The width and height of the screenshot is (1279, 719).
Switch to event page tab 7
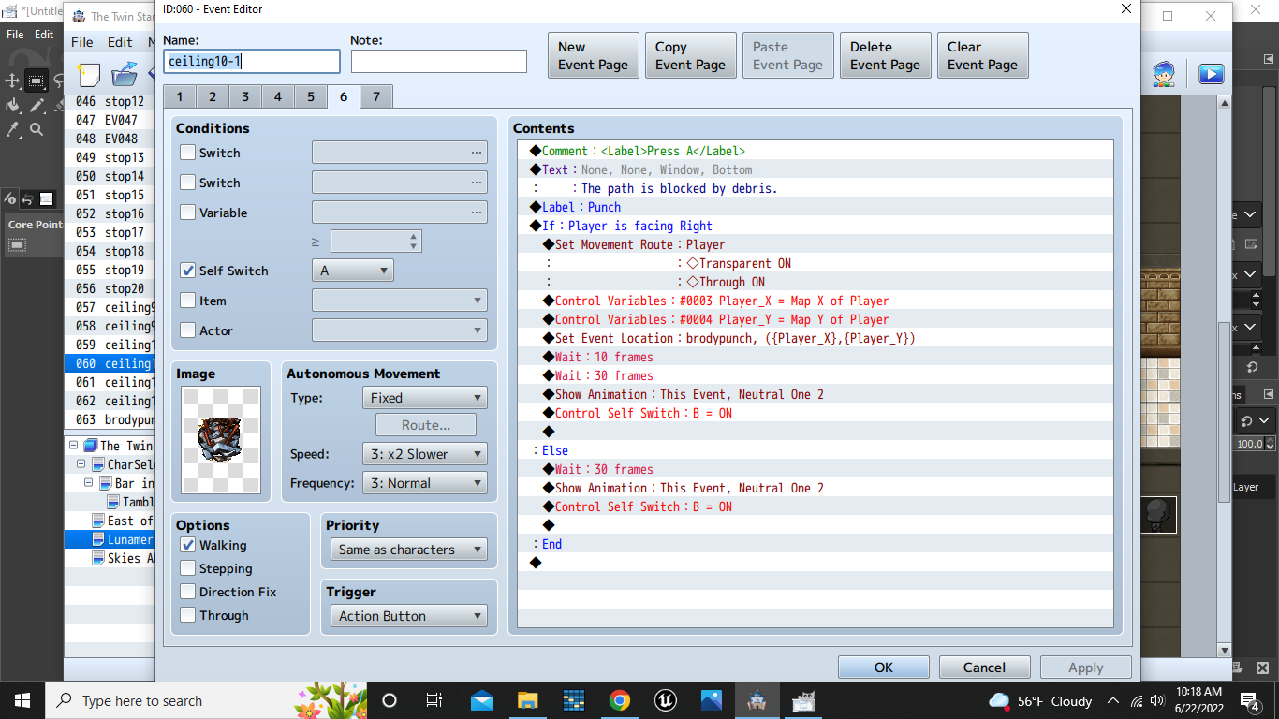375,96
